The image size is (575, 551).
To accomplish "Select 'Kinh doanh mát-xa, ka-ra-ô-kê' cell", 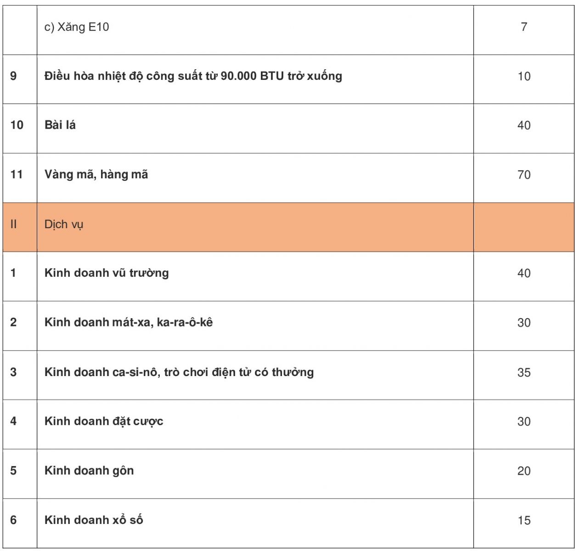I will 129,322.
